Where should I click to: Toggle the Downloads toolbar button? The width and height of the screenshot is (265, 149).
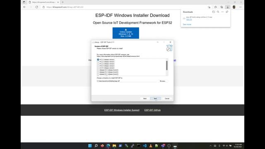228,7
